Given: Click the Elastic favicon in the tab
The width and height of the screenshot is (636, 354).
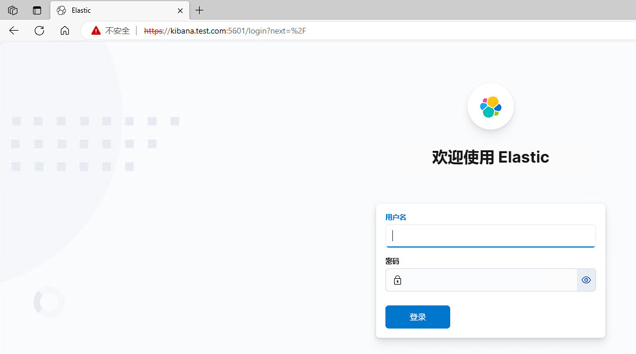Looking at the screenshot, I should pos(61,10).
